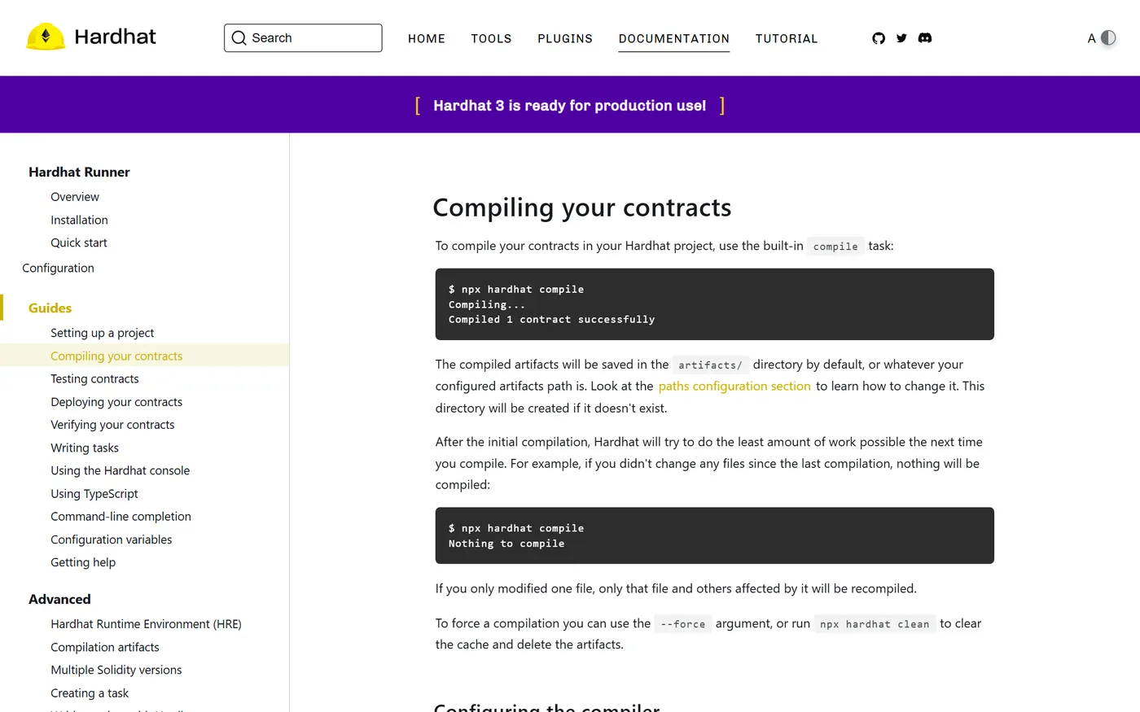Click the Advanced sidebar heading
This screenshot has height=712, width=1140.
pos(59,599)
